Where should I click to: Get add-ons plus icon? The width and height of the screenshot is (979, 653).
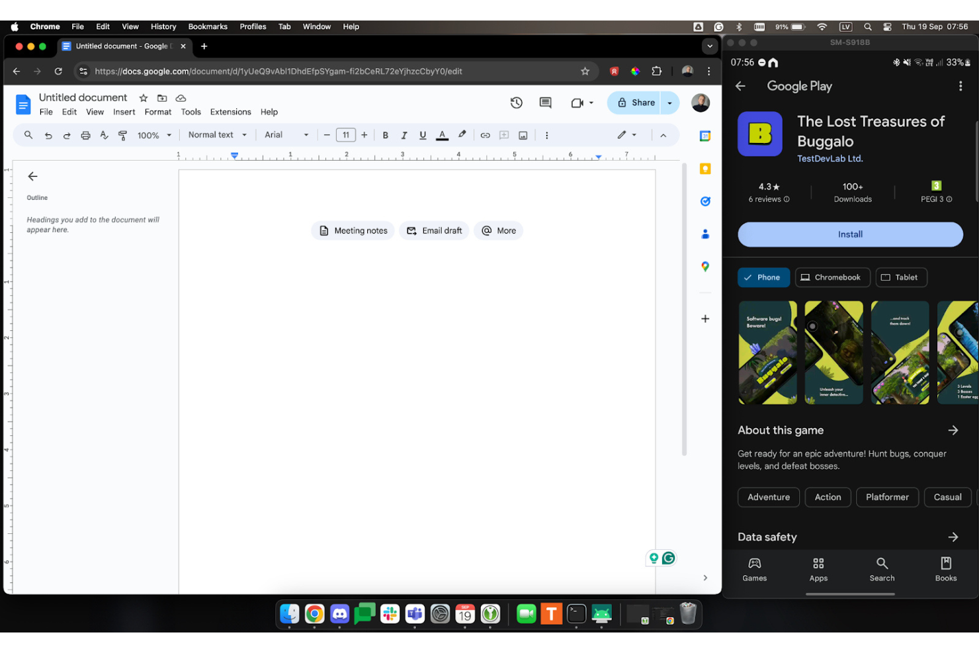[x=705, y=319]
